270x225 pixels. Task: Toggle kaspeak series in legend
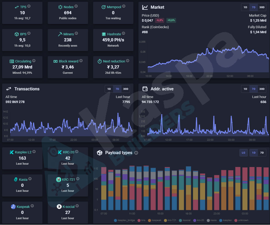[155, 220]
